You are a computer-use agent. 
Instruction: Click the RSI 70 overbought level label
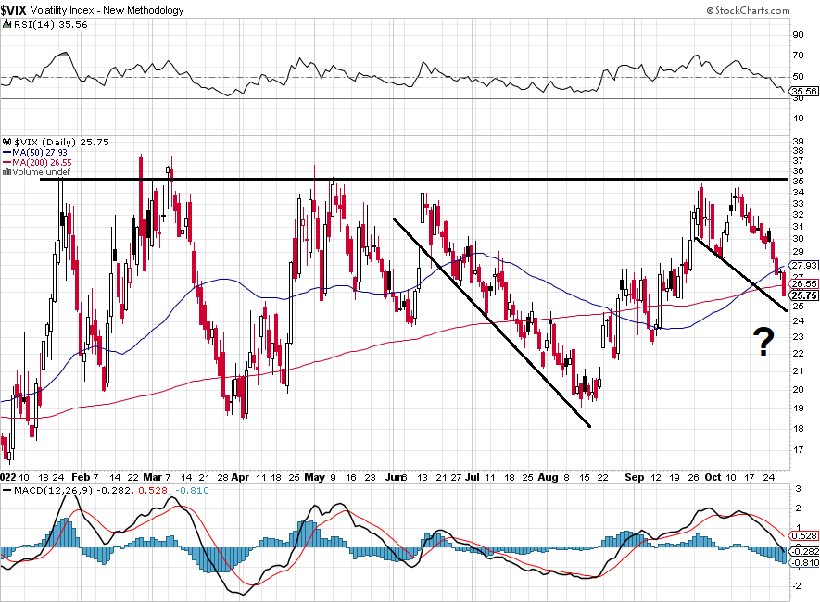point(798,55)
